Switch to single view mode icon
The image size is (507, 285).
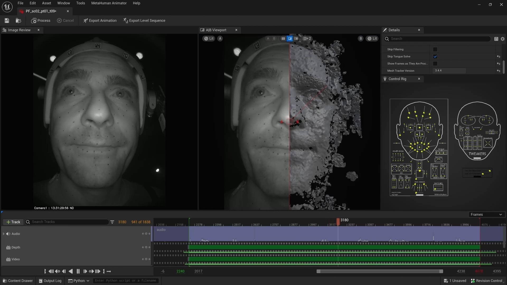click(283, 39)
